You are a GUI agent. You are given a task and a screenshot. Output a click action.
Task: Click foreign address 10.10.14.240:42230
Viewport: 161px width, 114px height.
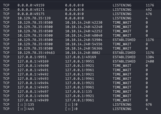pos(80,23)
